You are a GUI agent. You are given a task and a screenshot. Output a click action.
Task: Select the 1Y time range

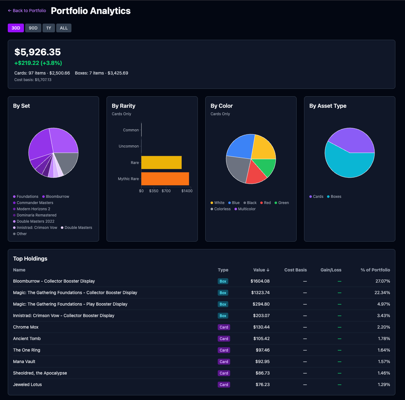pos(48,28)
